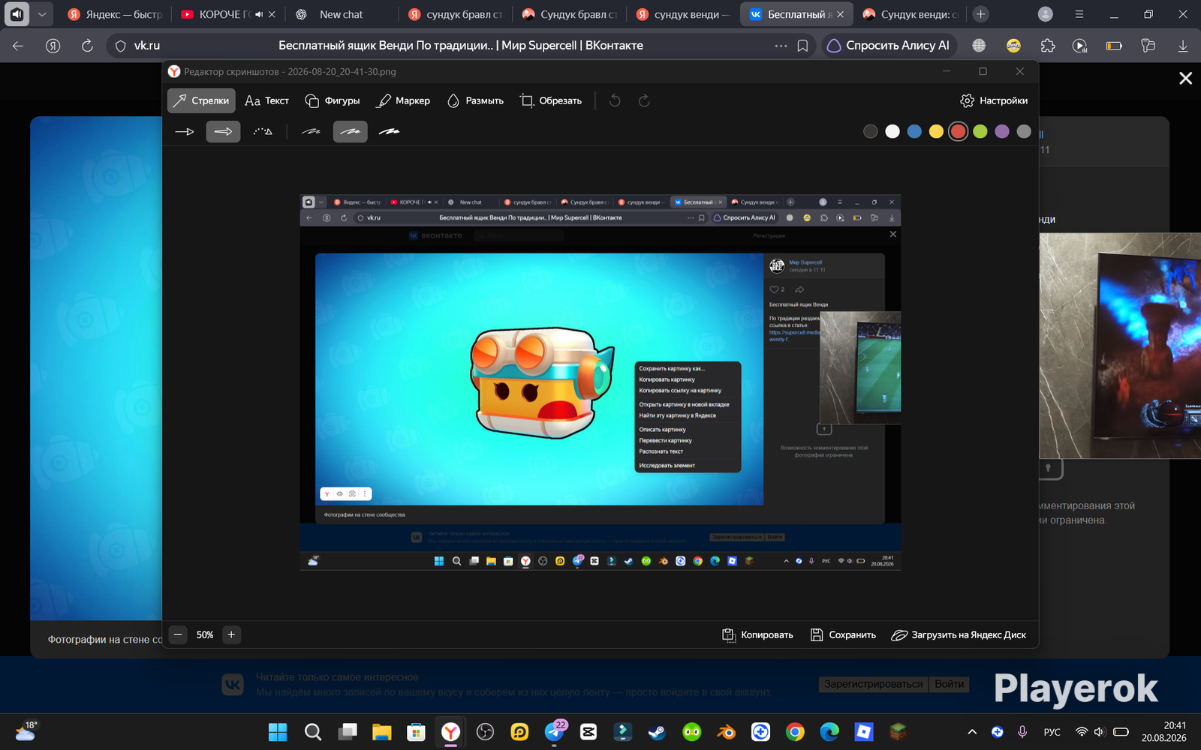The width and height of the screenshot is (1201, 750).
Task: Open browser downloads
Action: 1183,46
